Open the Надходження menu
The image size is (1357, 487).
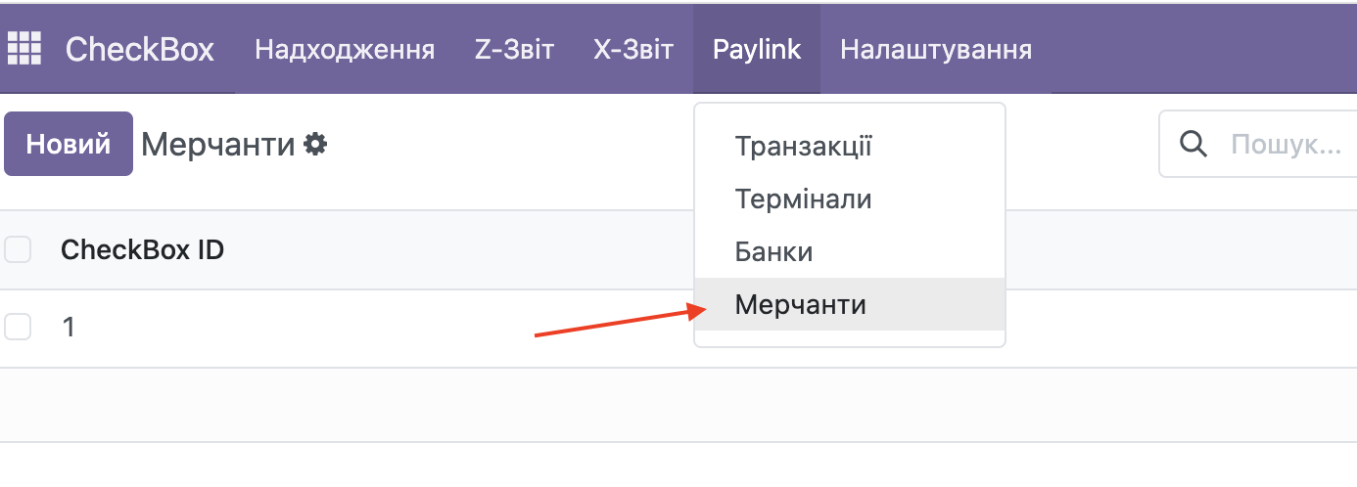tap(345, 49)
